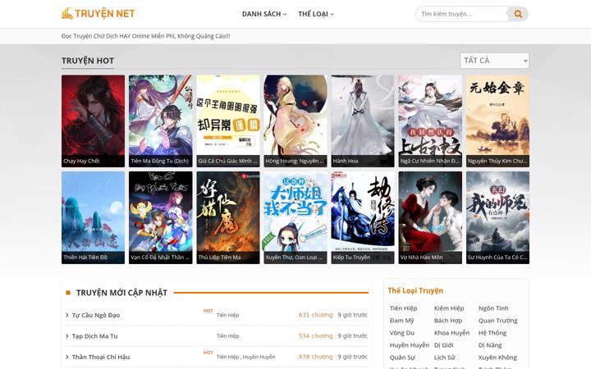Open the story Tạp Dịch Ma Tu
This screenshot has width=591, height=369.
(94, 336)
